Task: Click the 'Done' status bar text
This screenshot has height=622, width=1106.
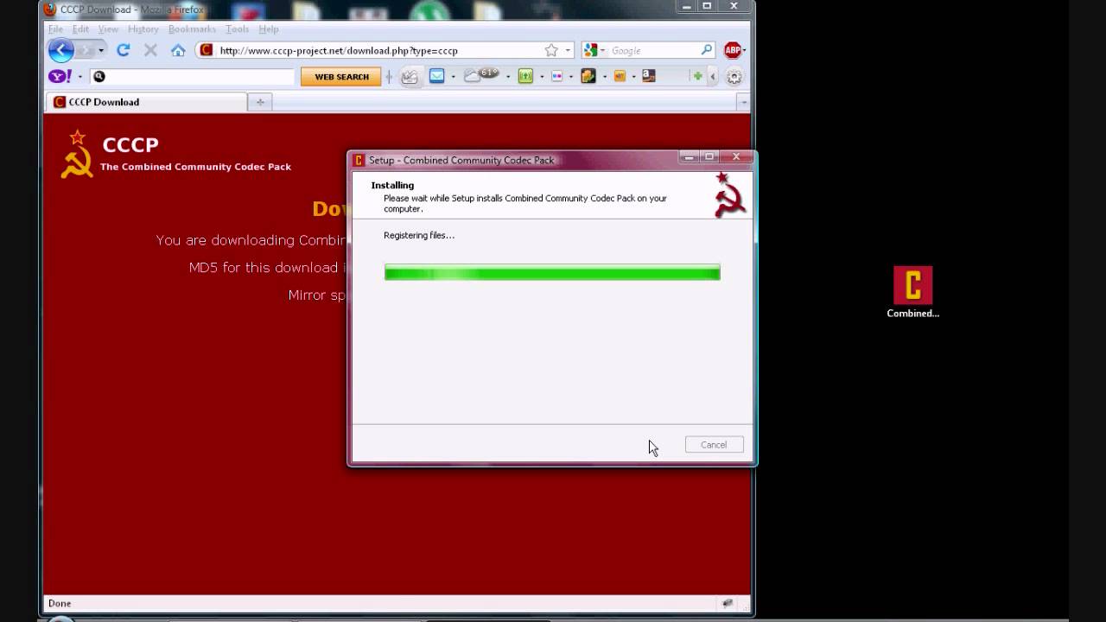Action: pyautogui.click(x=60, y=603)
